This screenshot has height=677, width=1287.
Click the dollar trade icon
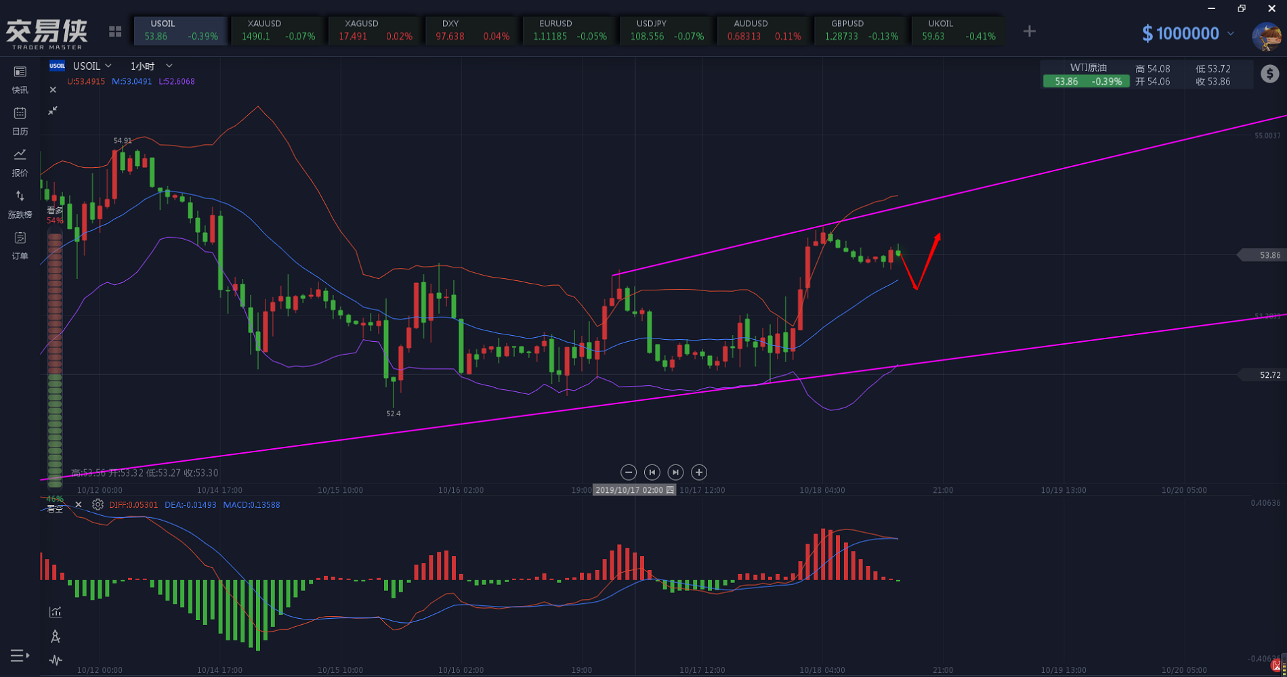(1270, 74)
